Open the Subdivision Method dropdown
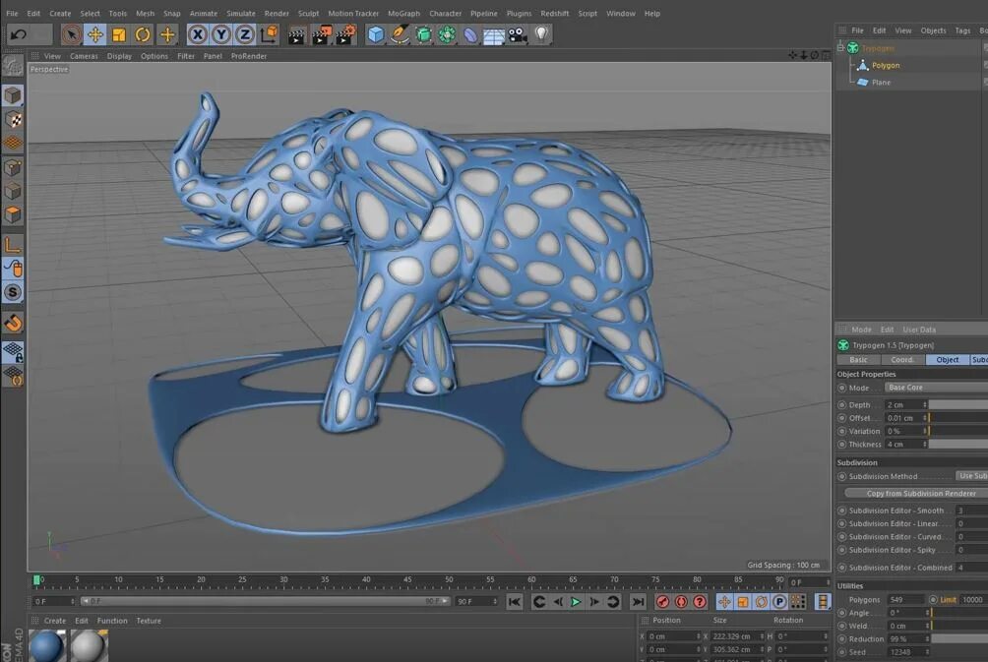Screen dimensions: 988x662 pyautogui.click(x=971, y=476)
